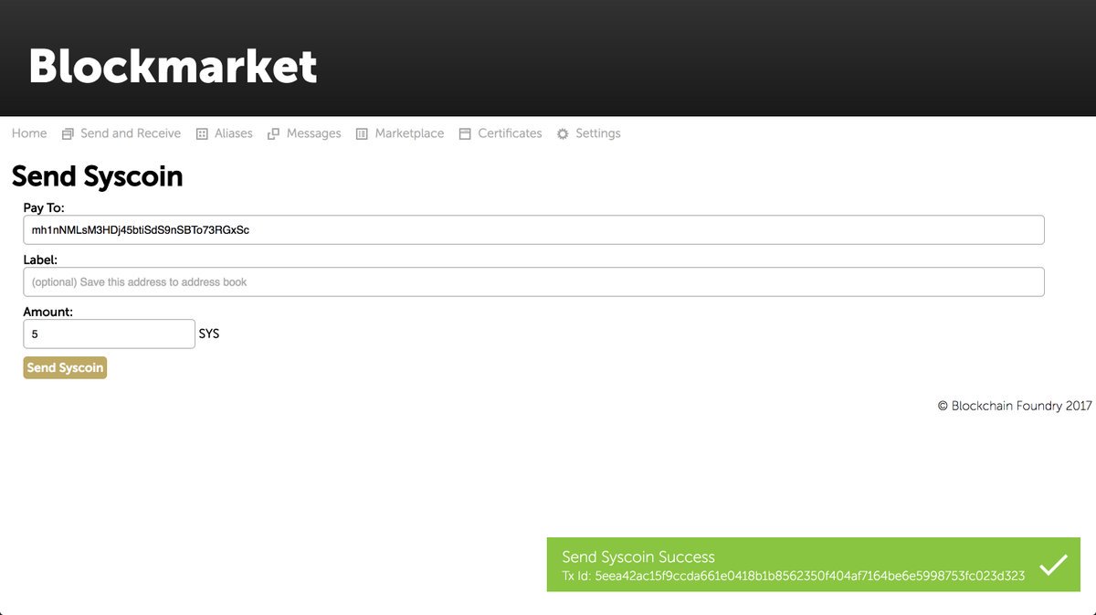Click the Certificates nav icon
The width and height of the screenshot is (1096, 615).
click(x=465, y=134)
